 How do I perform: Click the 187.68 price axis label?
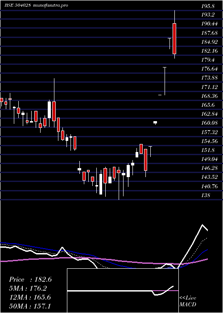(210, 33)
